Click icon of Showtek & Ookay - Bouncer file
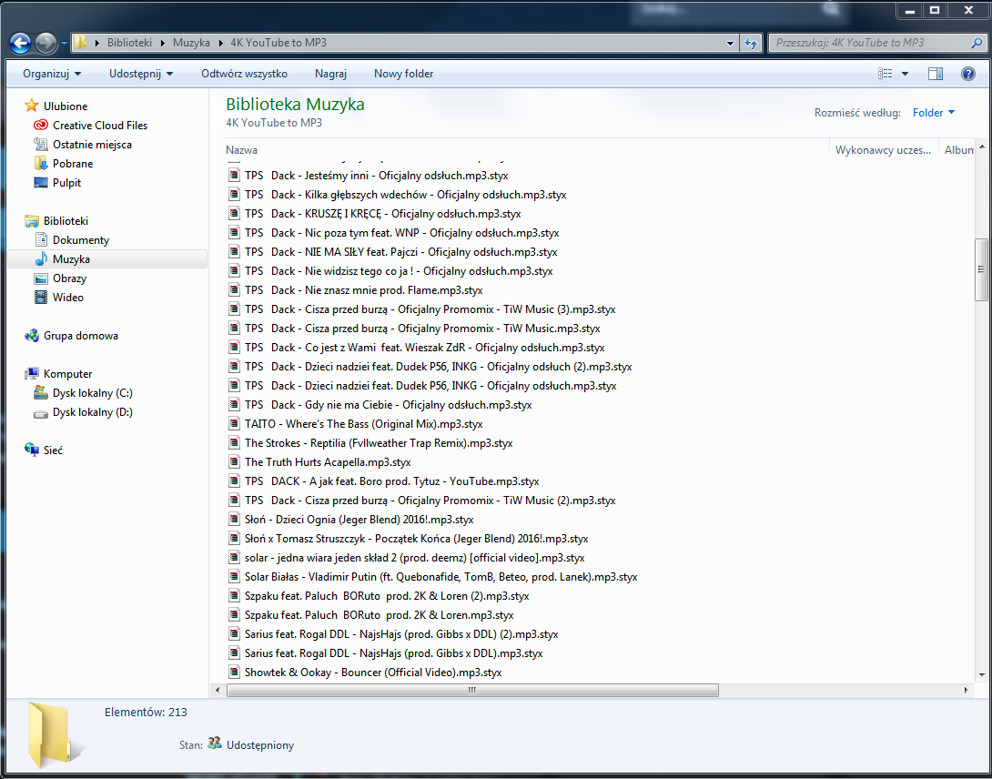The width and height of the screenshot is (992, 779). pyautogui.click(x=234, y=672)
